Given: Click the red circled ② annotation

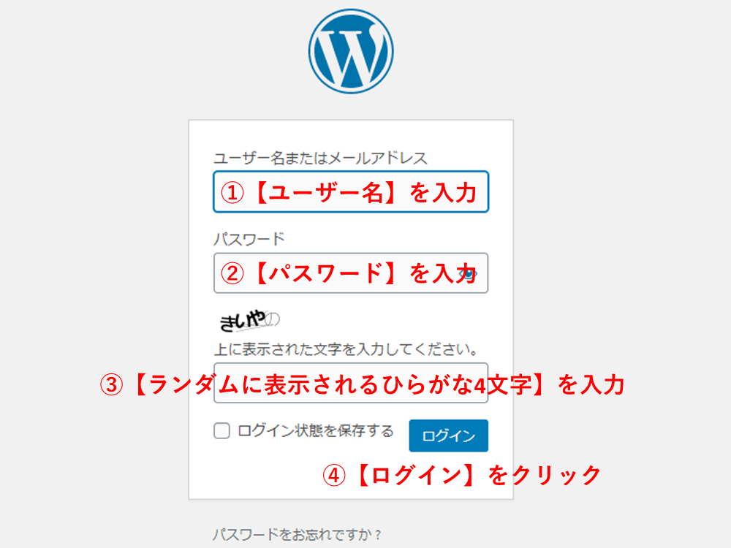Looking at the screenshot, I should pos(232,273).
